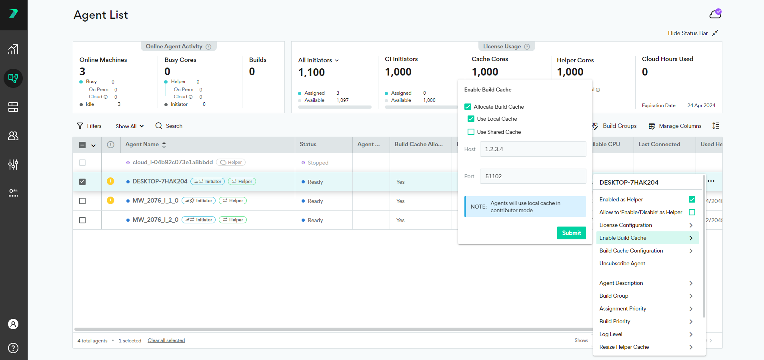
Task: Click the row density icon beside Manage Columns
Action: coord(716,126)
